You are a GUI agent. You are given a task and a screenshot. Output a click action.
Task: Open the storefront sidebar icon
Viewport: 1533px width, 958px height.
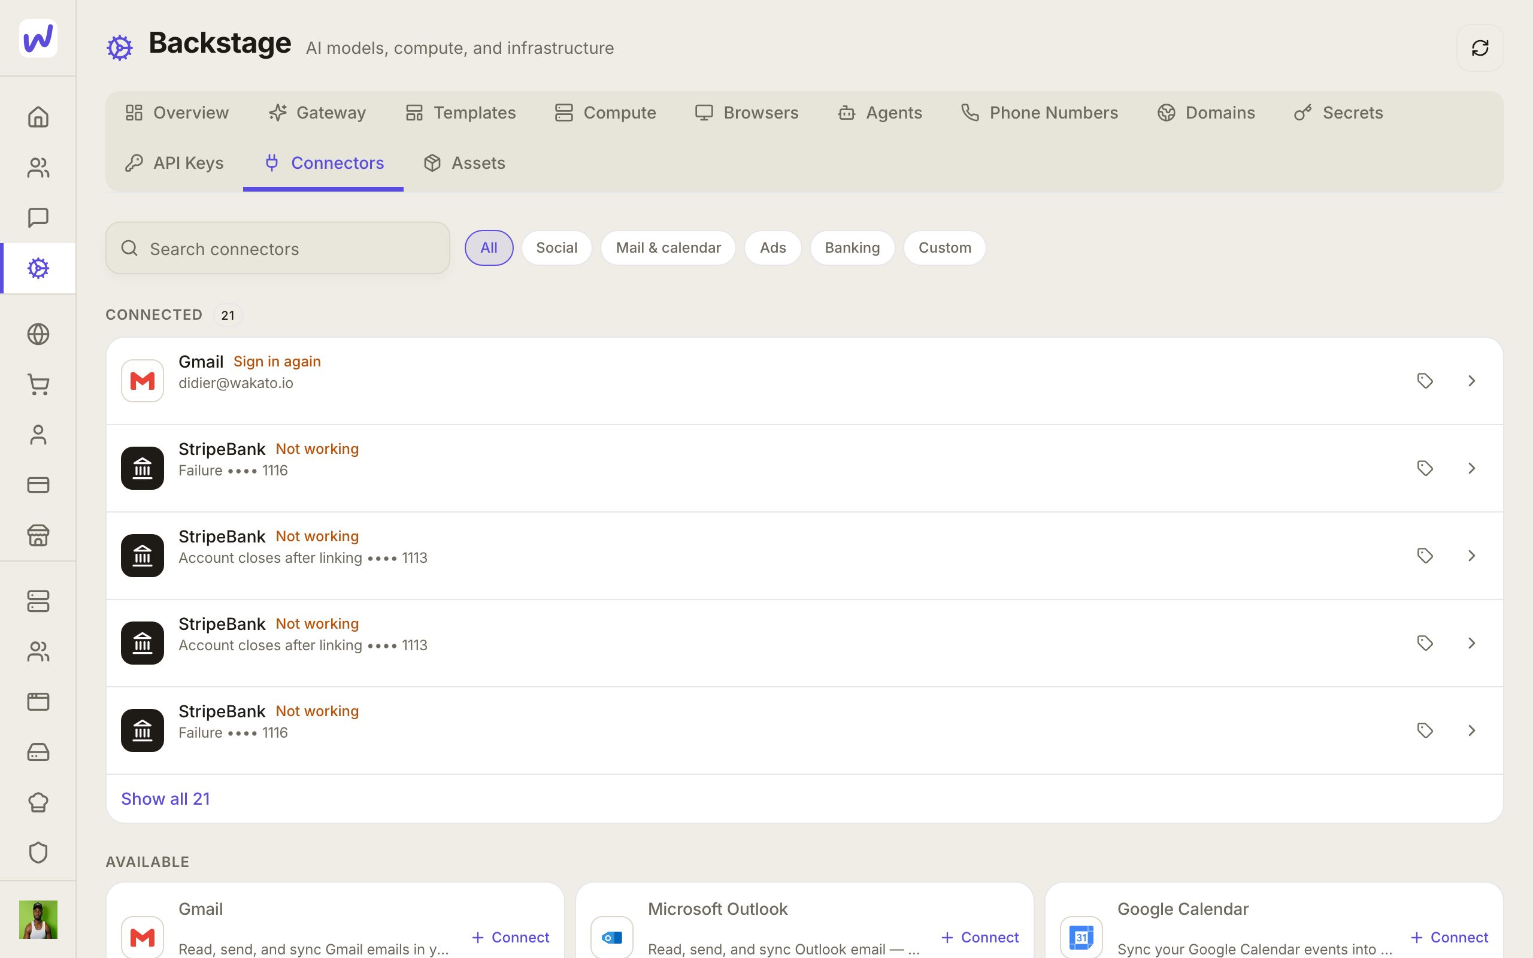click(x=38, y=535)
